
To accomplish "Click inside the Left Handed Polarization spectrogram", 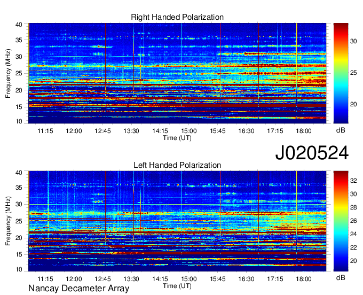I will [x=177, y=221].
